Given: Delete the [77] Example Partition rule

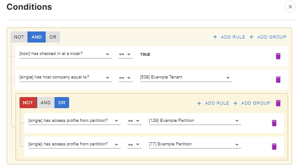Looking at the screenshot, I should click(x=274, y=146).
